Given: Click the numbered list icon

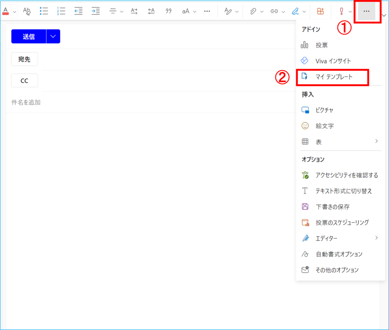Looking at the screenshot, I should pyautogui.click(x=61, y=11).
